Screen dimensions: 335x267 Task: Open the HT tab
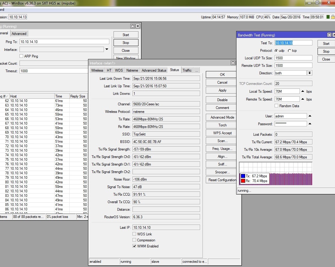point(109,70)
